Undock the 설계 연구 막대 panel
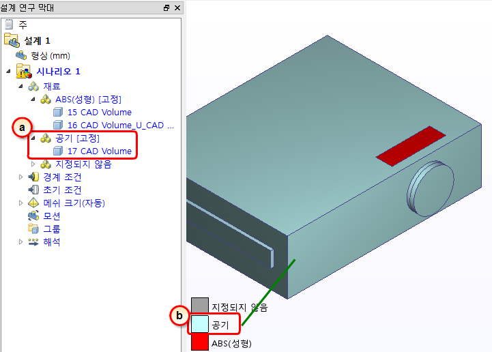Screen dimensions: 492x352 [167, 8]
